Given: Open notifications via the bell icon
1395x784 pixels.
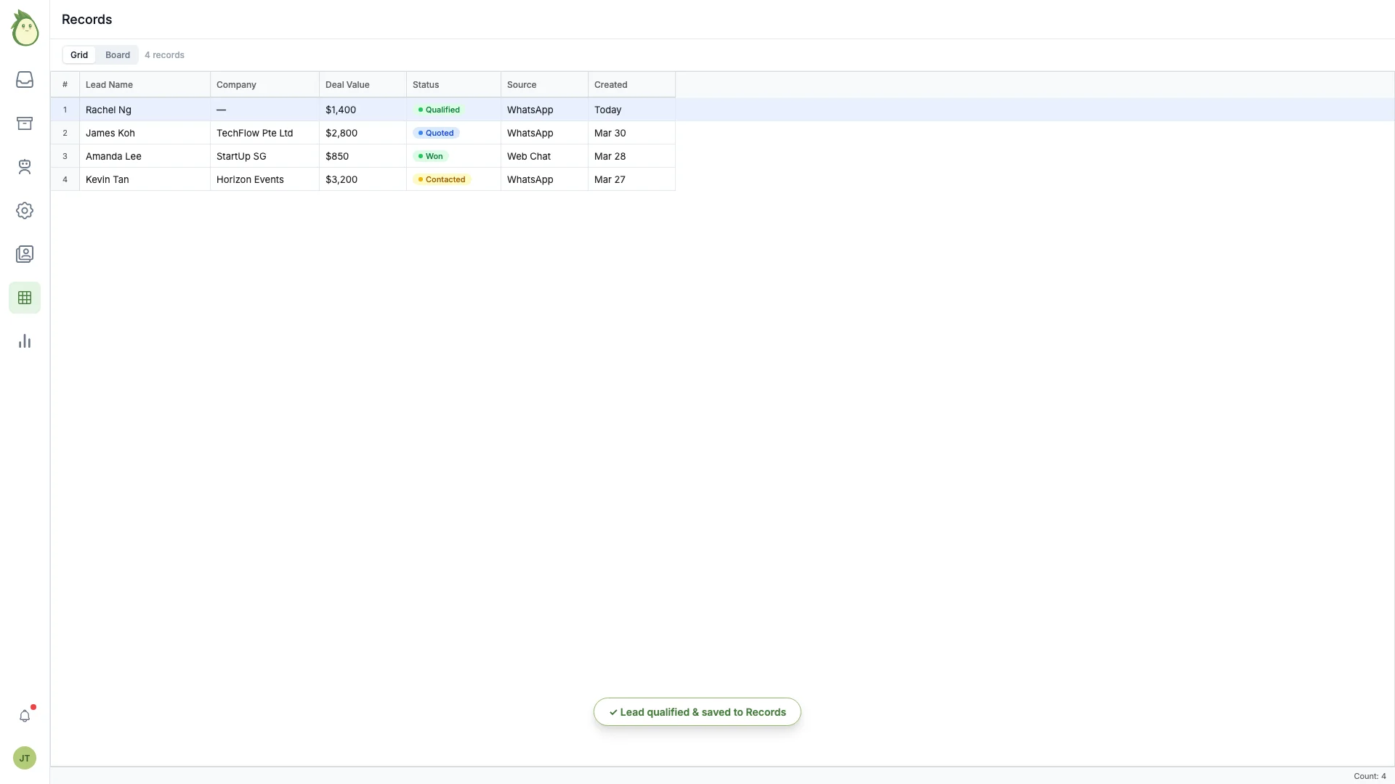Looking at the screenshot, I should tap(25, 716).
